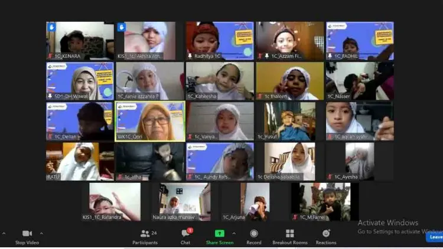The image size is (443, 249).
Task: Expand the audio options arrow at far left
Action: click(4, 234)
